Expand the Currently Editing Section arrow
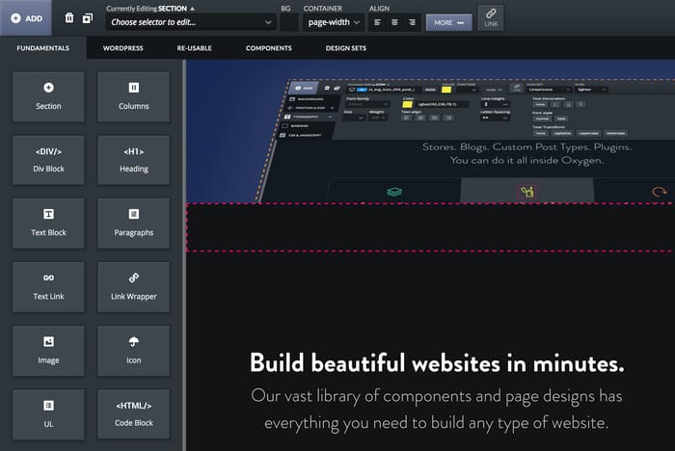The width and height of the screenshot is (675, 451). [x=191, y=8]
